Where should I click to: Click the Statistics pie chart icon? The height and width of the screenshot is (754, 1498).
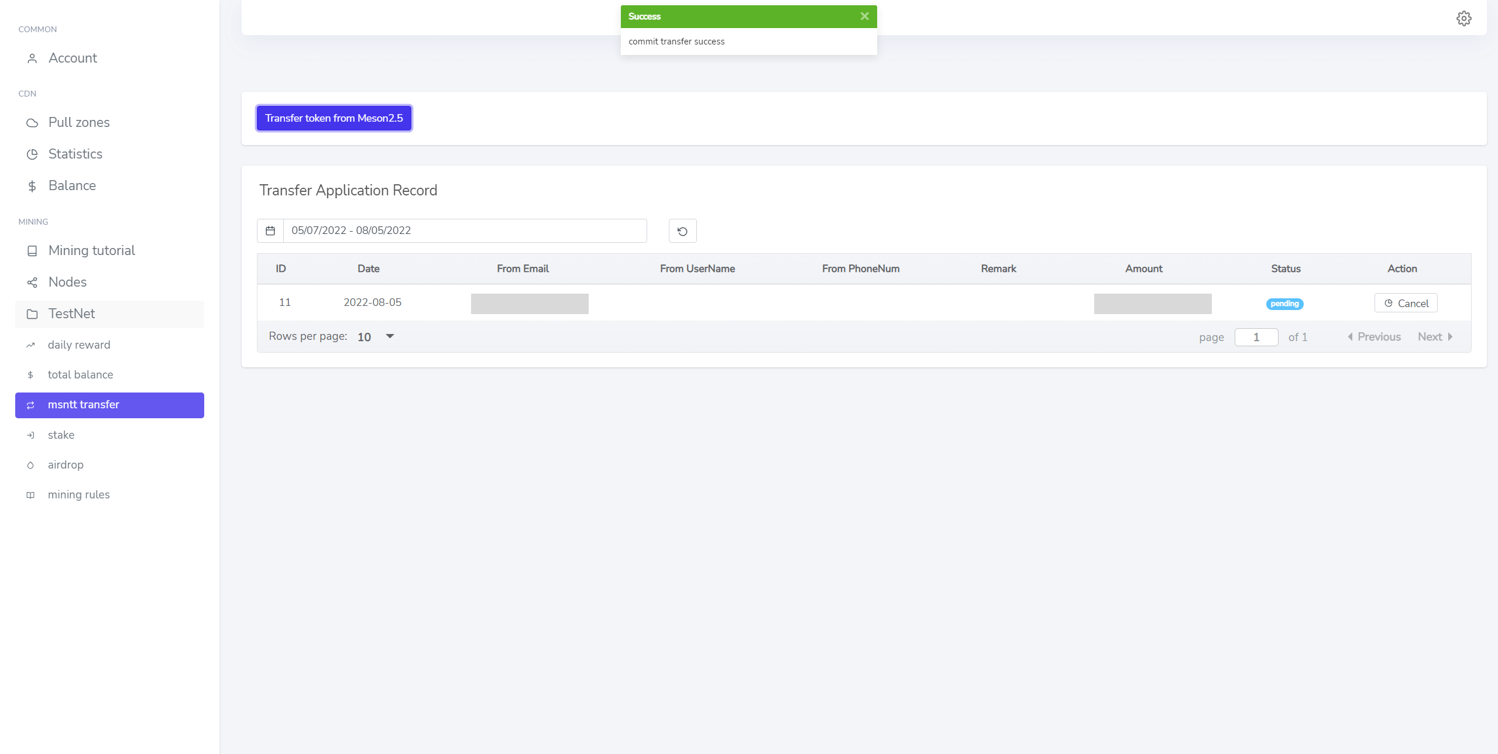click(x=32, y=154)
